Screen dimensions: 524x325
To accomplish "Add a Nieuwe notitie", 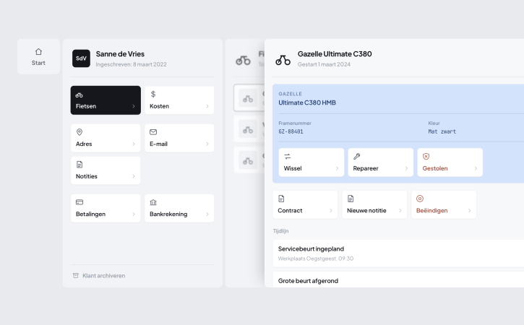I will pos(374,205).
